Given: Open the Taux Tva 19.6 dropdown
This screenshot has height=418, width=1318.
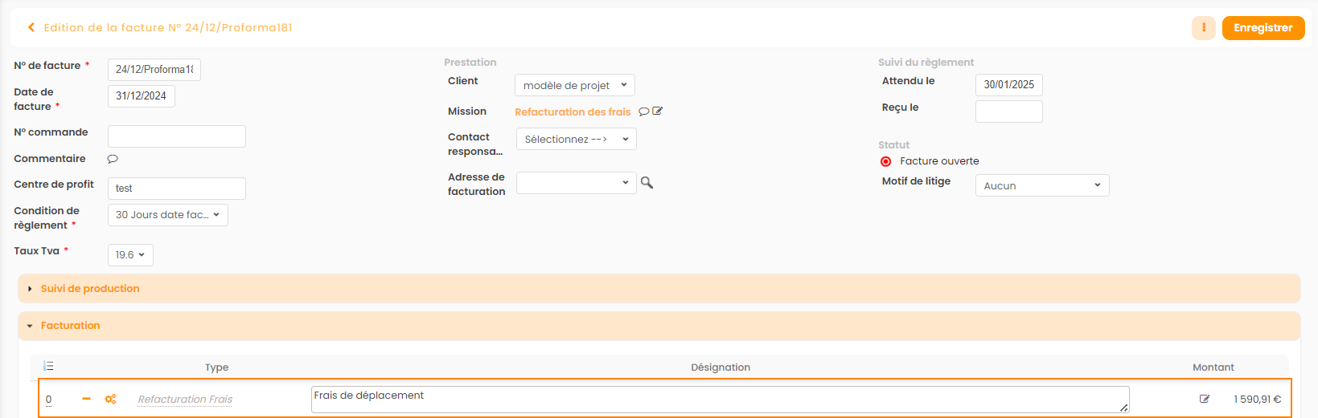Looking at the screenshot, I should pyautogui.click(x=130, y=255).
